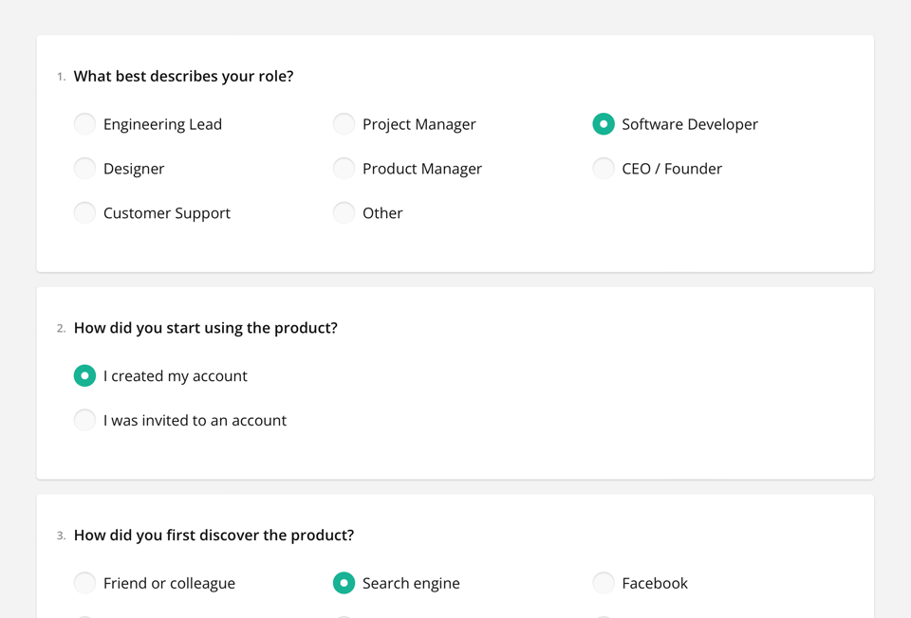Choose Project Manager as your role
Viewport: 911px width, 618px height.
344,124
